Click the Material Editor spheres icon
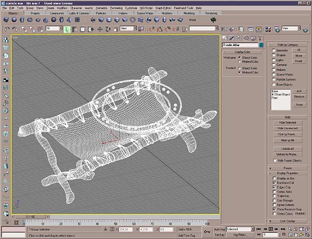This screenshot has height=239, width=312. coord(268,29)
